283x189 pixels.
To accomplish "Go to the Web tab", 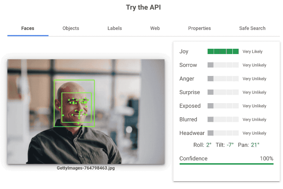I will point(155,28).
